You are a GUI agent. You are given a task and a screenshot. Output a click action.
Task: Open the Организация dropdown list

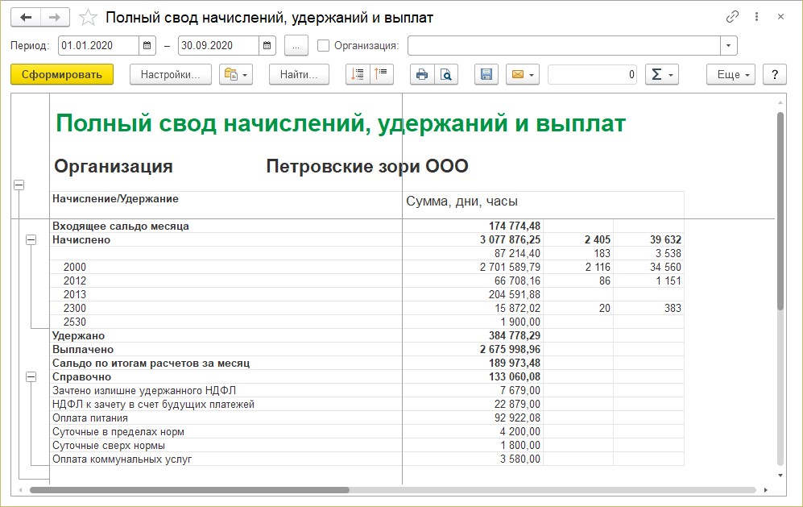tap(728, 46)
